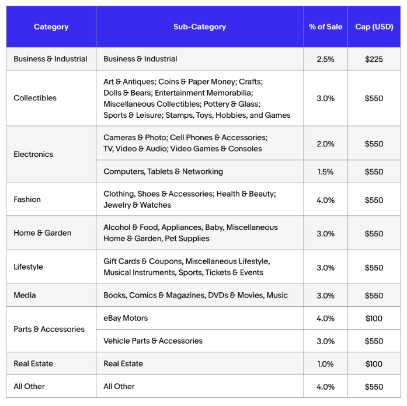Click the "eBay Motors" sub-category cell
This screenshot has height=406, width=407.
pyautogui.click(x=126, y=318)
